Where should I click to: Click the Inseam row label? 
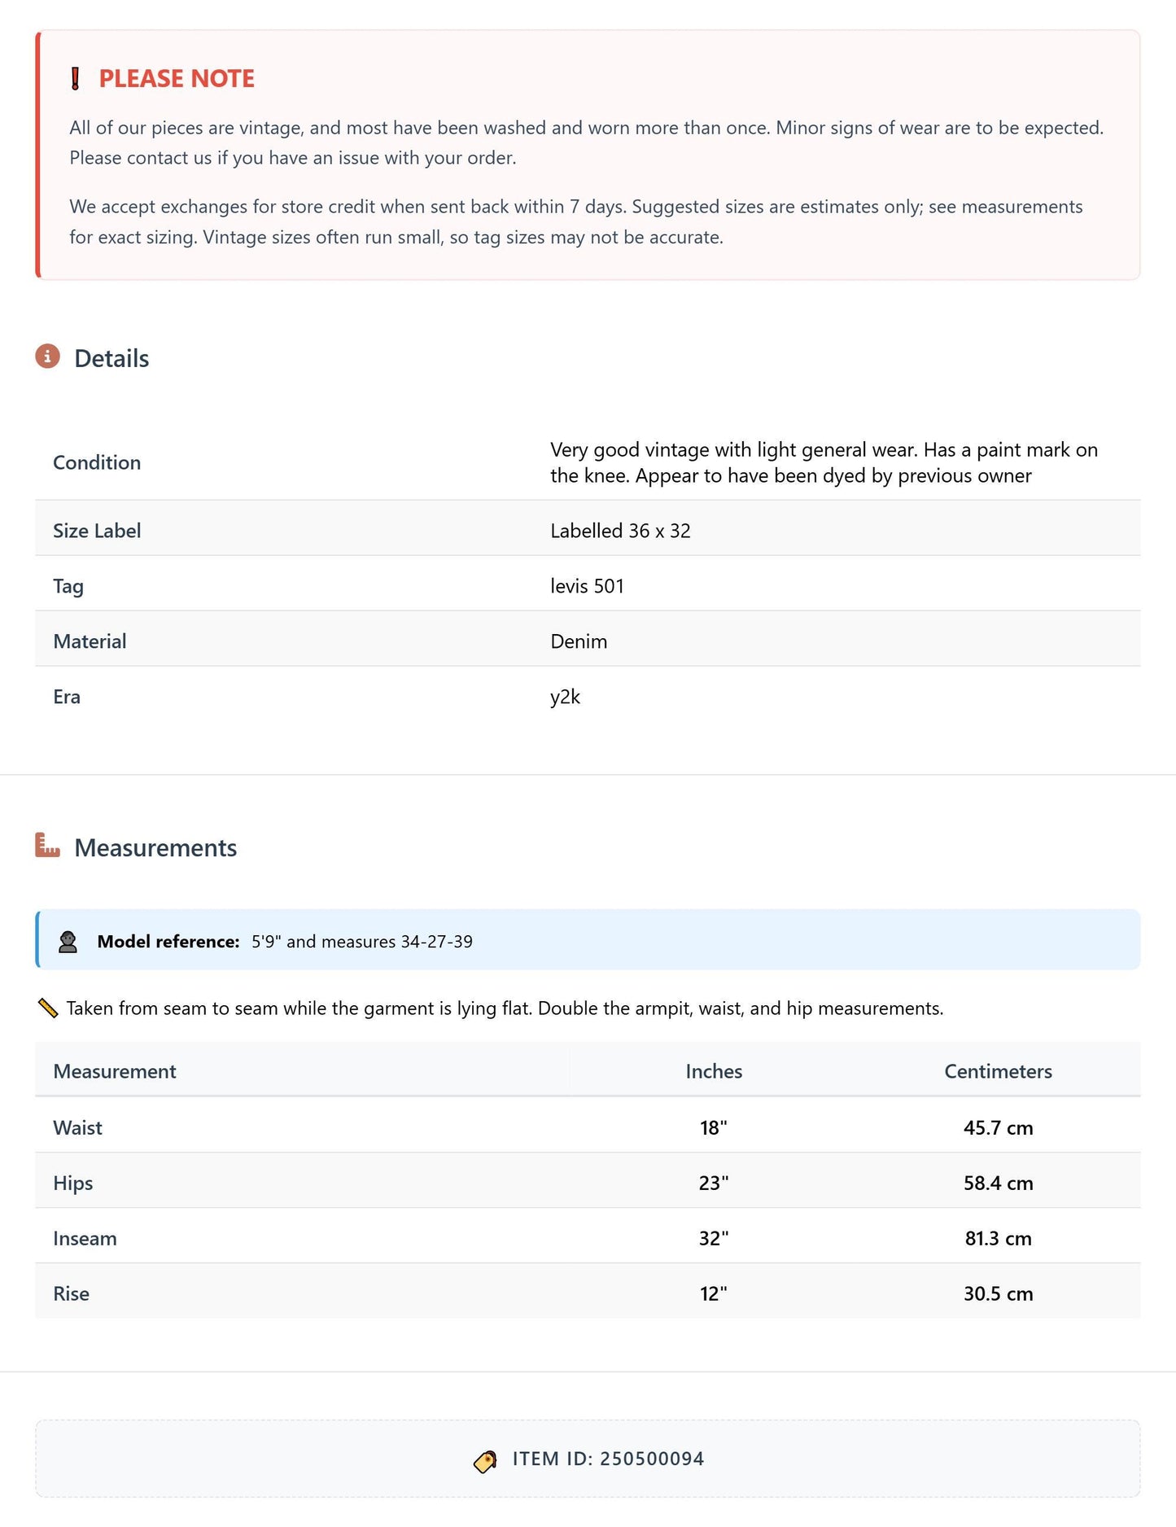(x=85, y=1238)
